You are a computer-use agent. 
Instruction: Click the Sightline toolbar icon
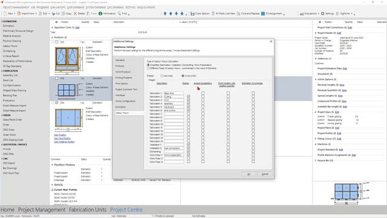[x=337, y=13]
